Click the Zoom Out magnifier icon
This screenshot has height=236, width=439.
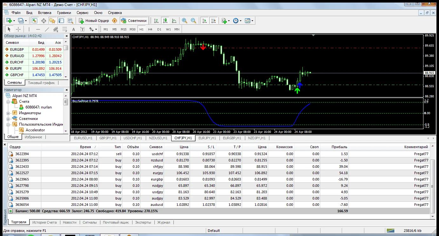pos(193,21)
